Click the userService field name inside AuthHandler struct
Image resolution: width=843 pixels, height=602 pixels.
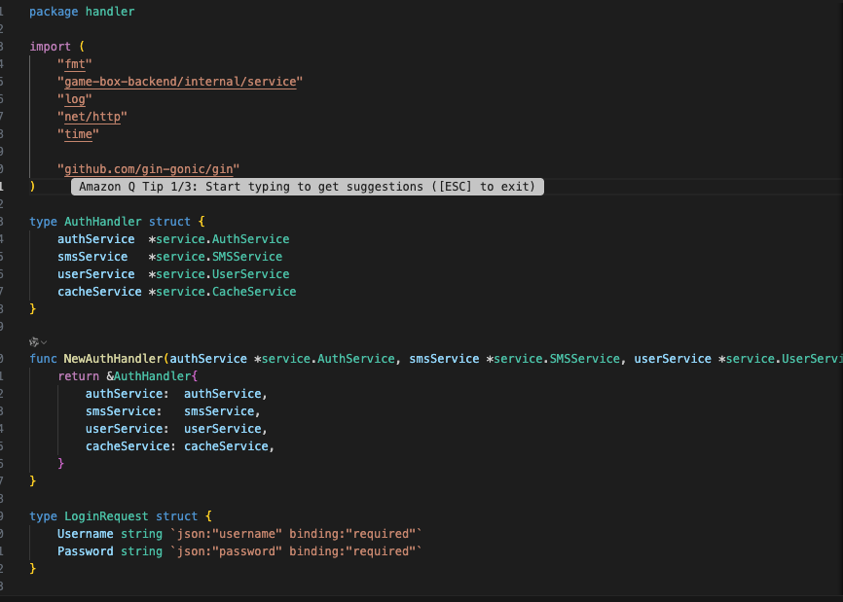click(96, 274)
